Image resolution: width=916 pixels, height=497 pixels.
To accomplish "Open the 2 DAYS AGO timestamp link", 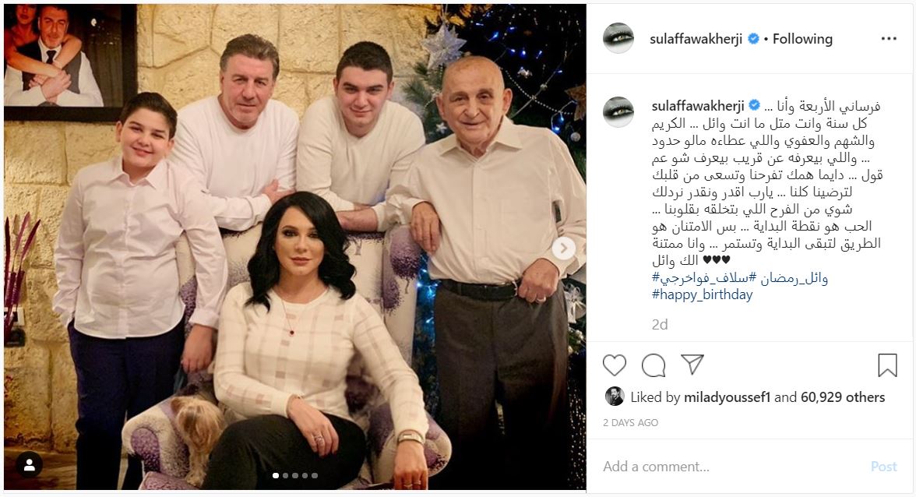I will coord(630,423).
